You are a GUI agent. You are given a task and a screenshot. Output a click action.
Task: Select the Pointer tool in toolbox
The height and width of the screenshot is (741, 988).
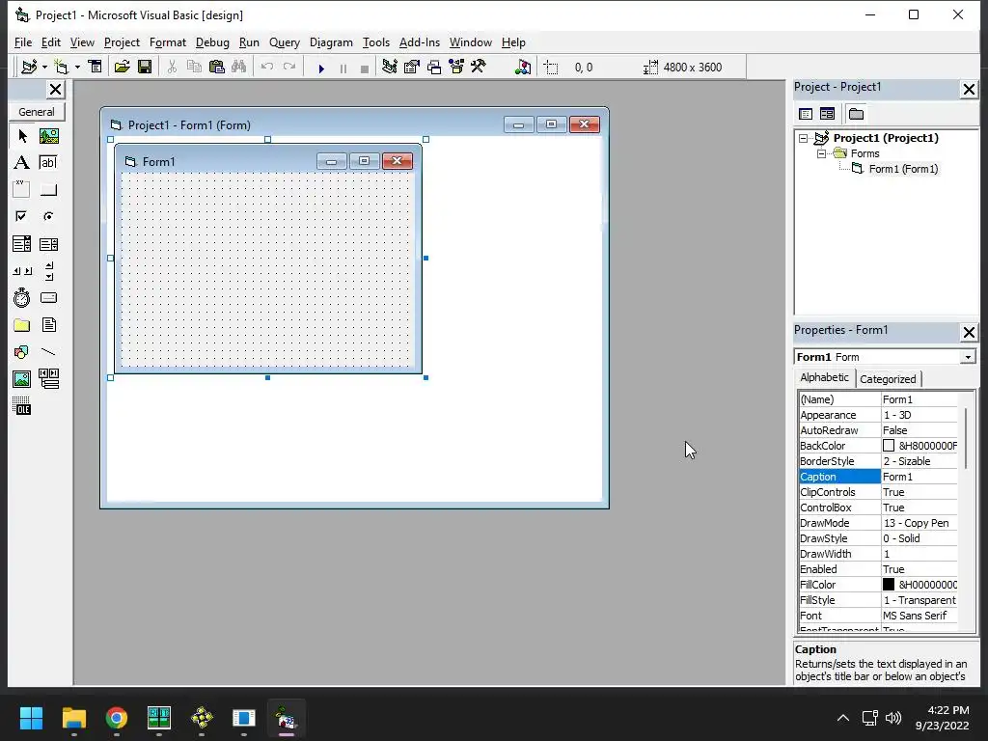click(x=22, y=135)
